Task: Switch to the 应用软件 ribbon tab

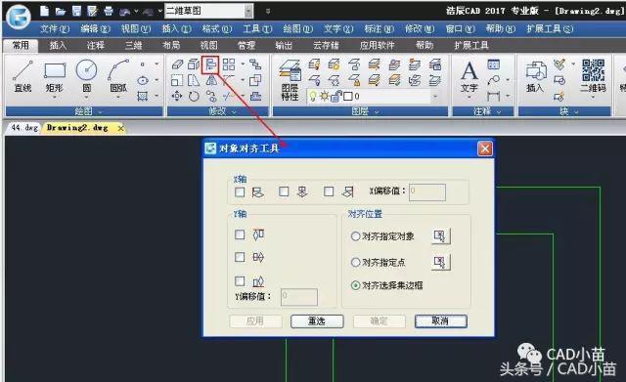Action: coord(377,45)
